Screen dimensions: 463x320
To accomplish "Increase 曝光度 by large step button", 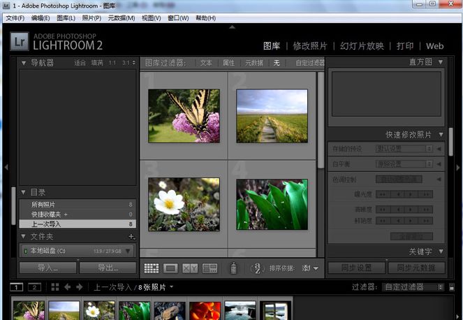I will (x=426, y=194).
